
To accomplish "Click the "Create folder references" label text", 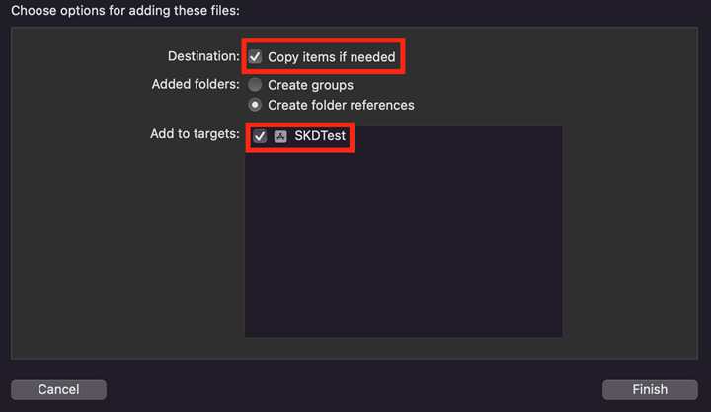I will point(341,105).
